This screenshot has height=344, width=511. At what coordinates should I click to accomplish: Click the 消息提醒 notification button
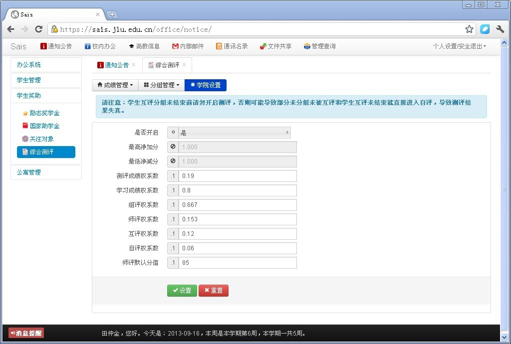click(26, 333)
